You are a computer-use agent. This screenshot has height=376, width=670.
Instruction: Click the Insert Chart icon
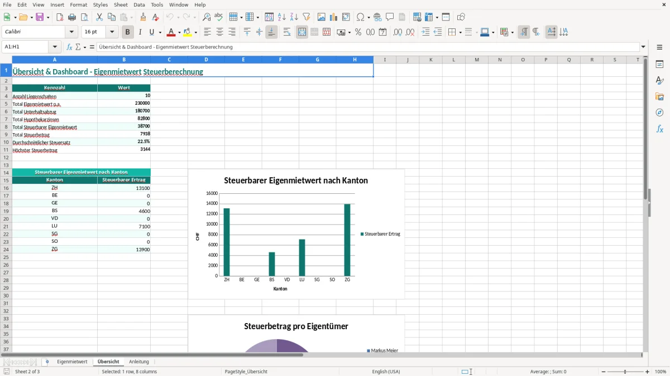(334, 17)
